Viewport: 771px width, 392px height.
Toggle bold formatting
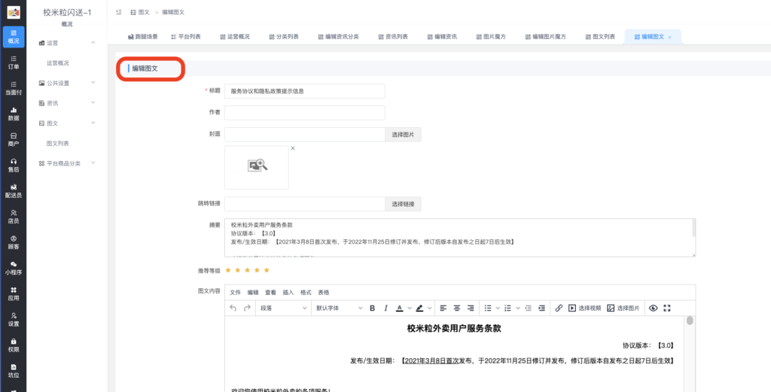(372, 308)
